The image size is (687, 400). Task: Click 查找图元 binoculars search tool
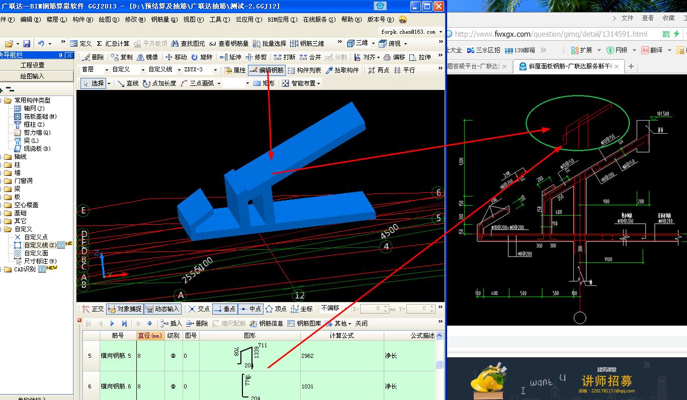pos(188,44)
